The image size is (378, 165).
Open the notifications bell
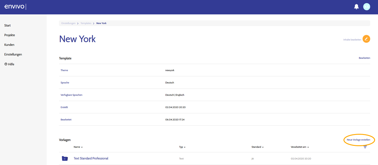[356, 7]
